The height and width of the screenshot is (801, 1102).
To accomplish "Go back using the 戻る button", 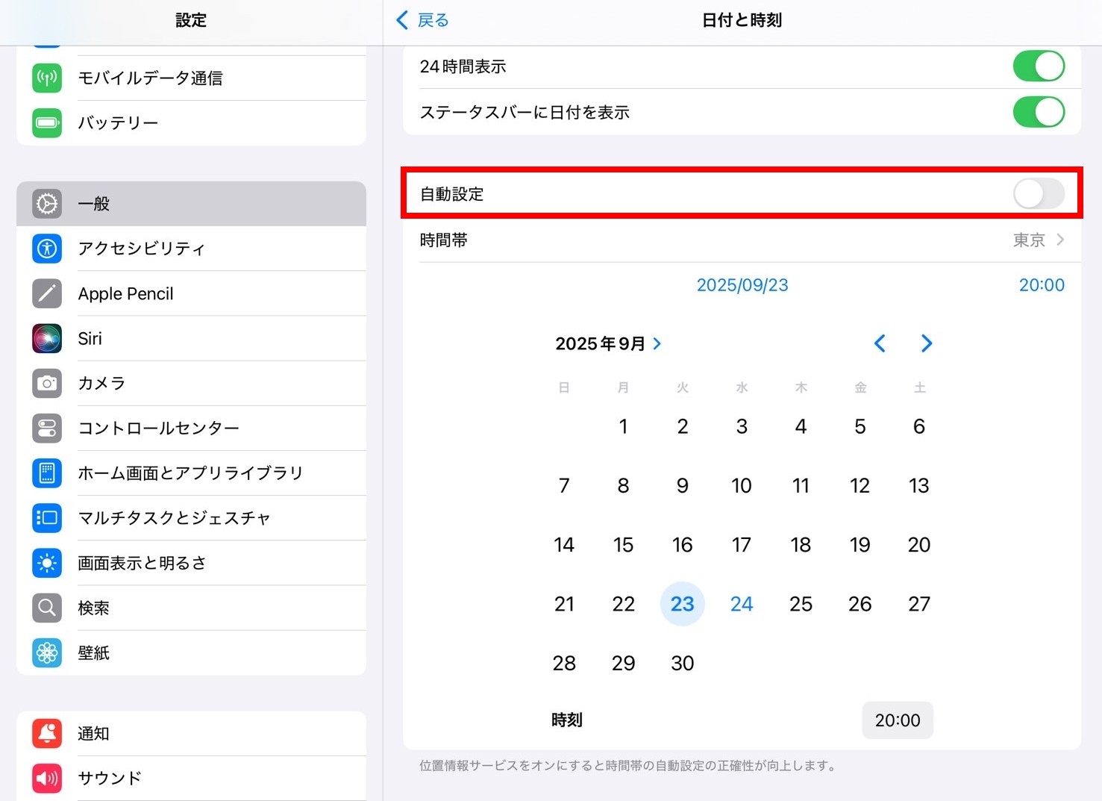I will tap(423, 20).
